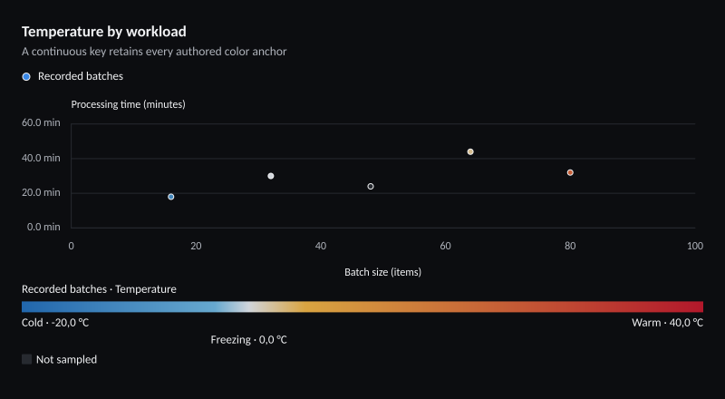Click the 'Temperature by workload' chart title
This screenshot has width=725, height=399.
point(104,32)
